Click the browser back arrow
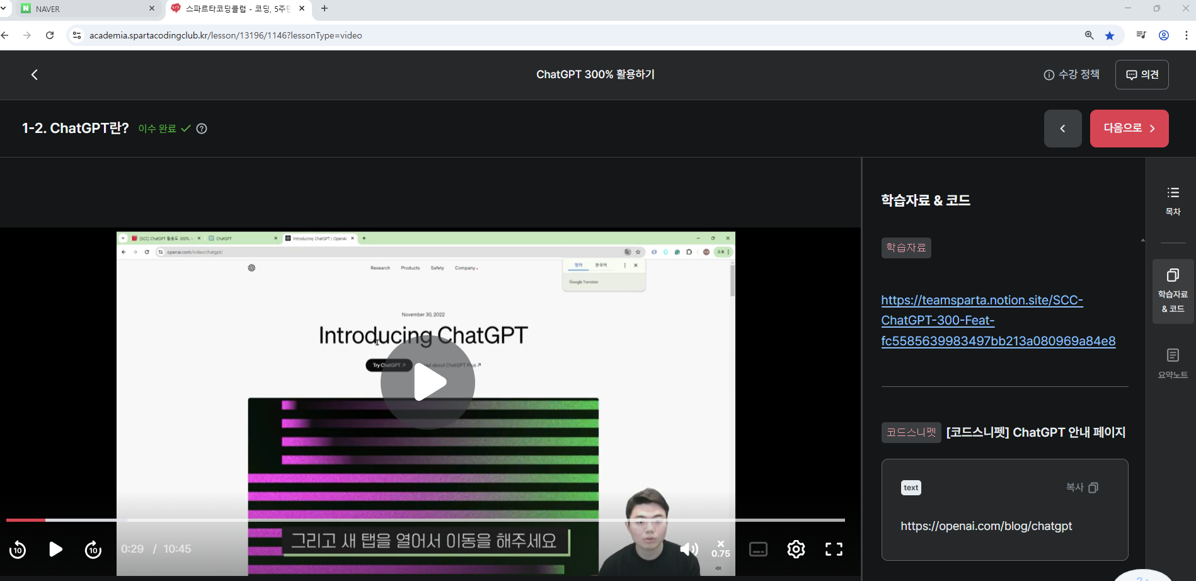This screenshot has height=581, width=1196. pyautogui.click(x=5, y=35)
